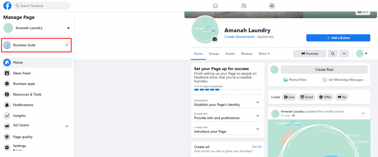Open the Groups icon in top bar
378x157 pixels.
click(x=272, y=6)
